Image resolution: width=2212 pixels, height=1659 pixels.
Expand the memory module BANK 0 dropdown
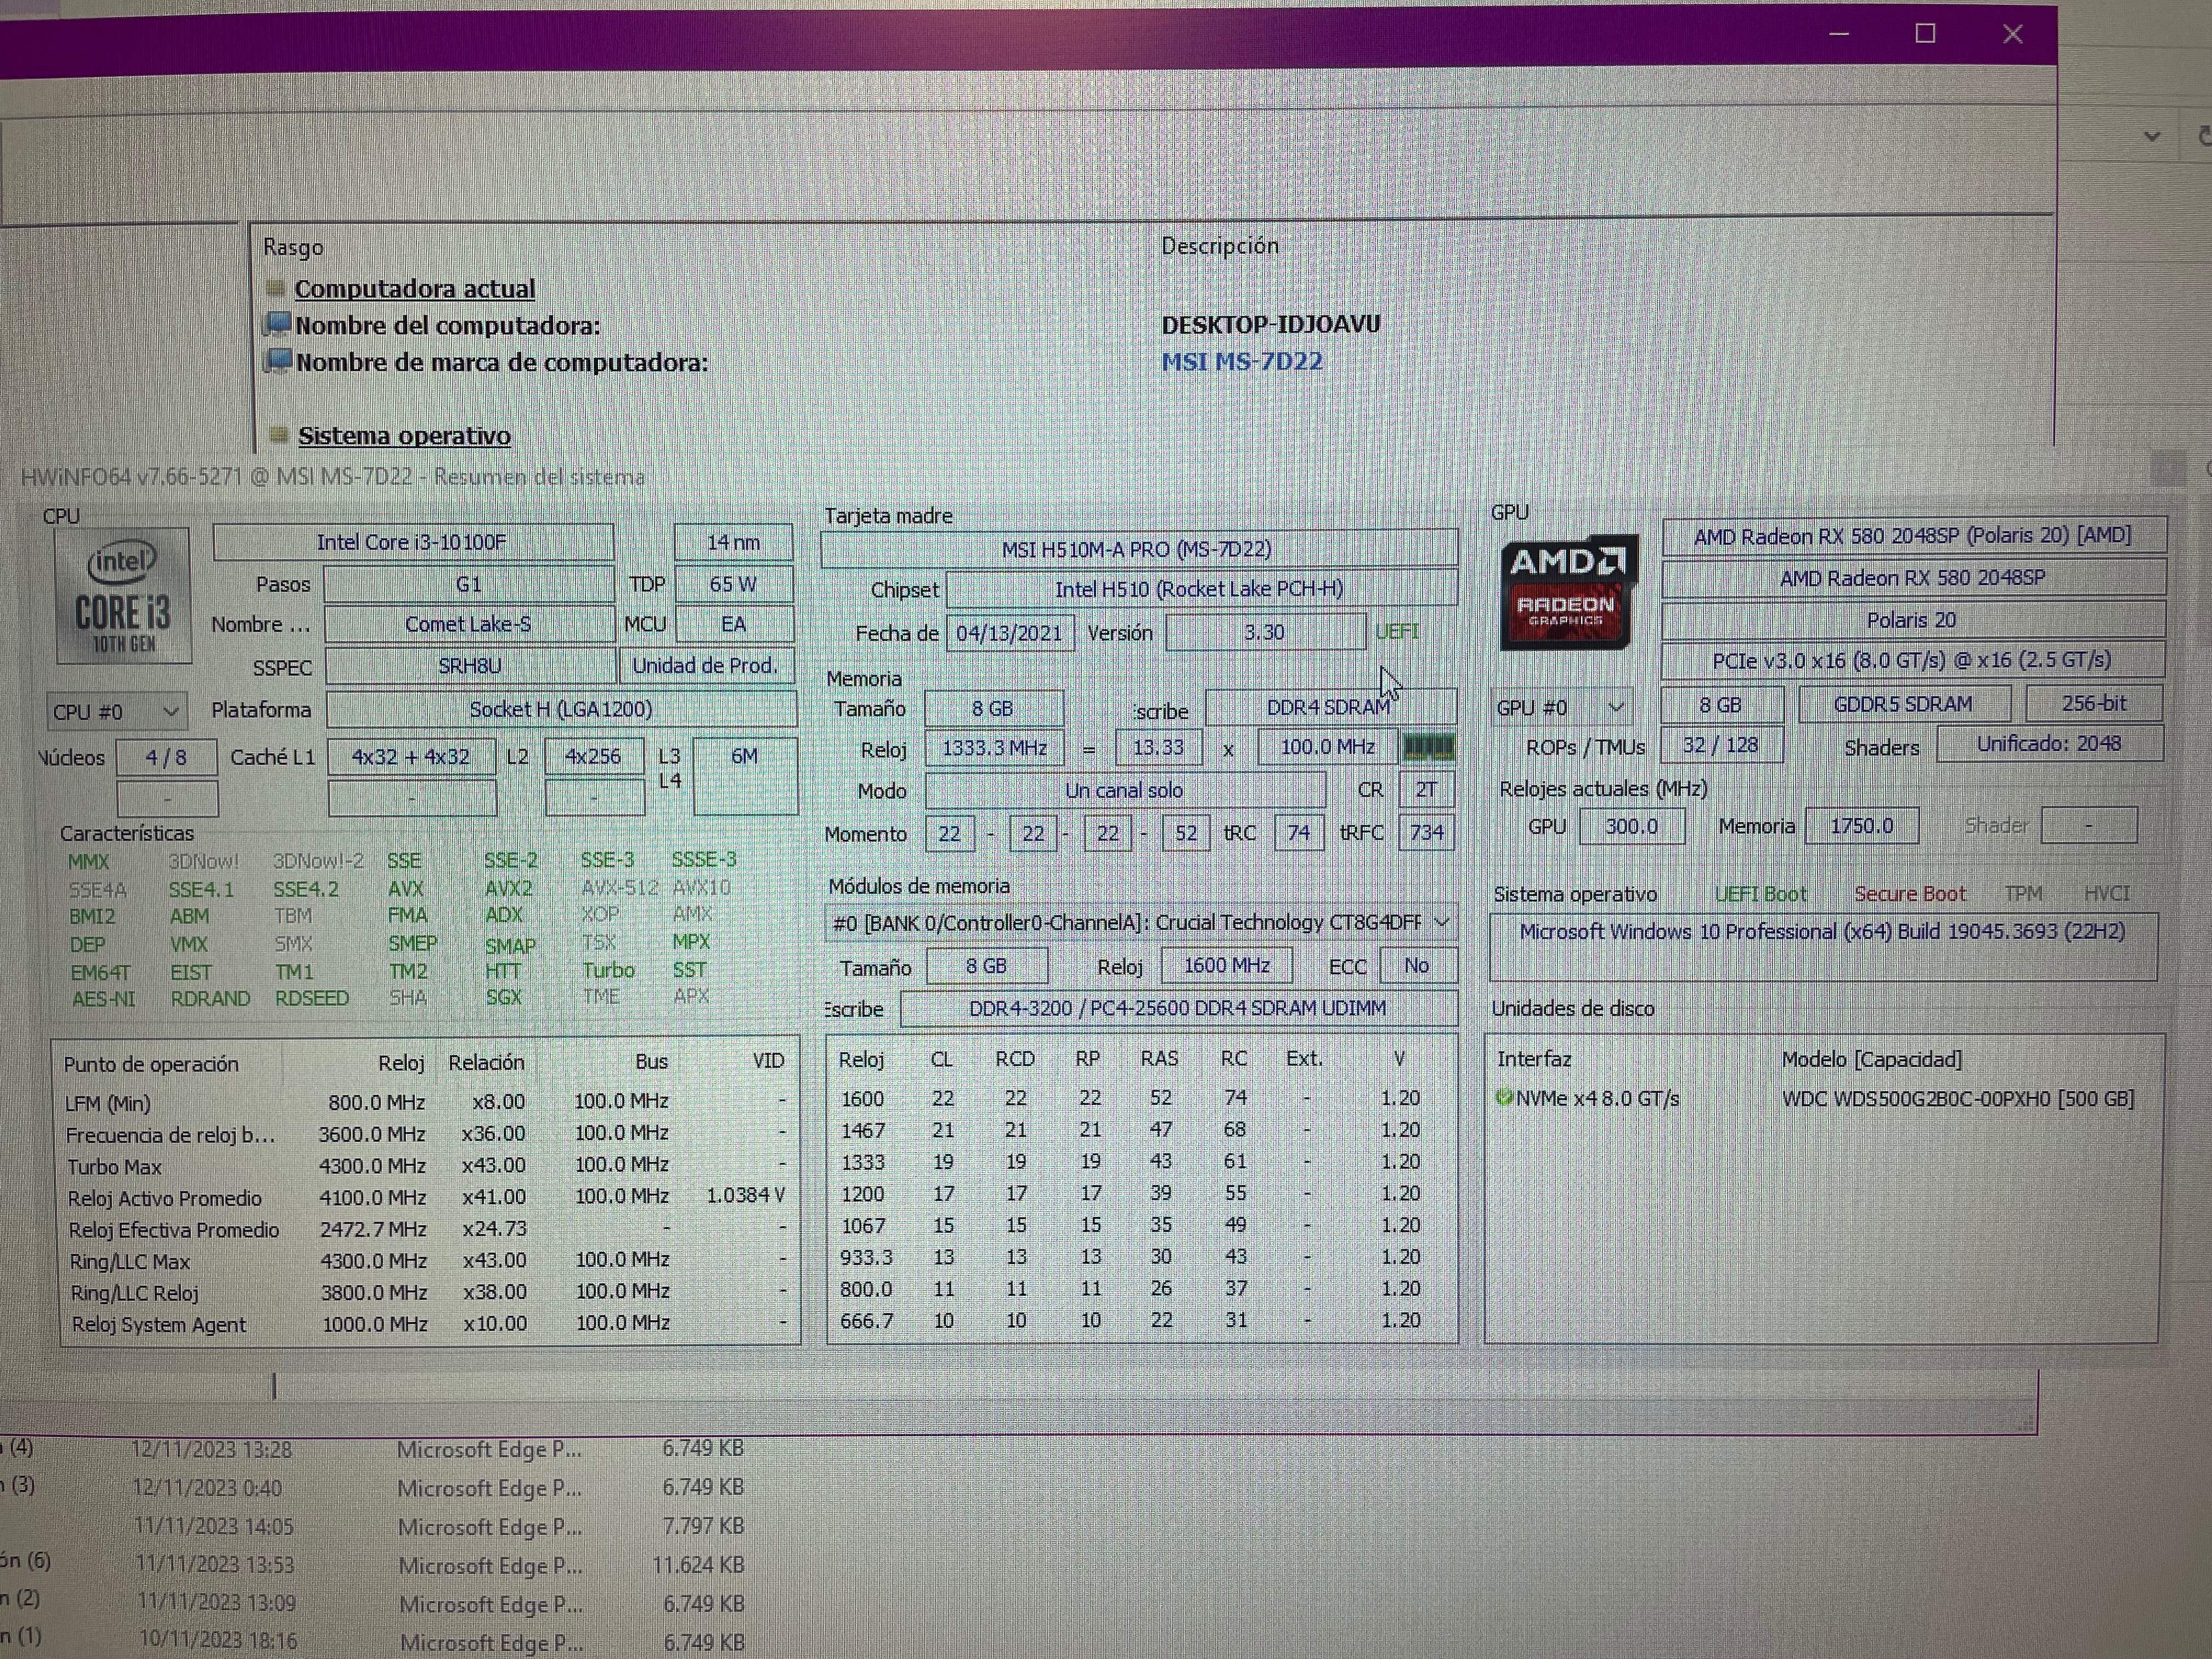tap(1441, 922)
